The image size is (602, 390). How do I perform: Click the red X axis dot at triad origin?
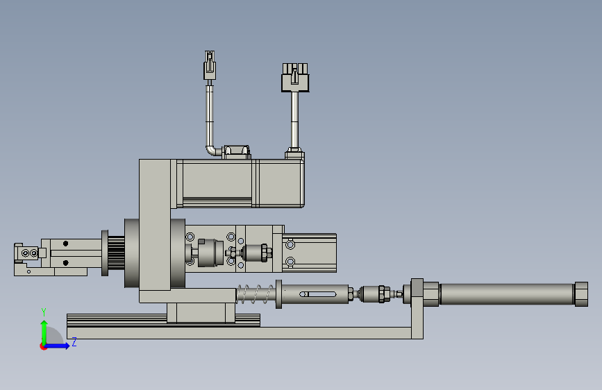[x=43, y=347]
